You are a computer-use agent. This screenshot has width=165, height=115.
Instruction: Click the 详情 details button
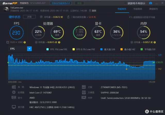click(x=29, y=17)
